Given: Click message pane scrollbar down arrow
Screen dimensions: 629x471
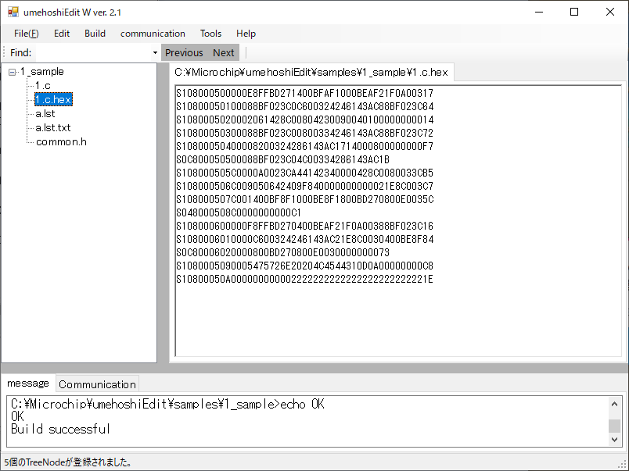Looking at the screenshot, I should pos(614,441).
